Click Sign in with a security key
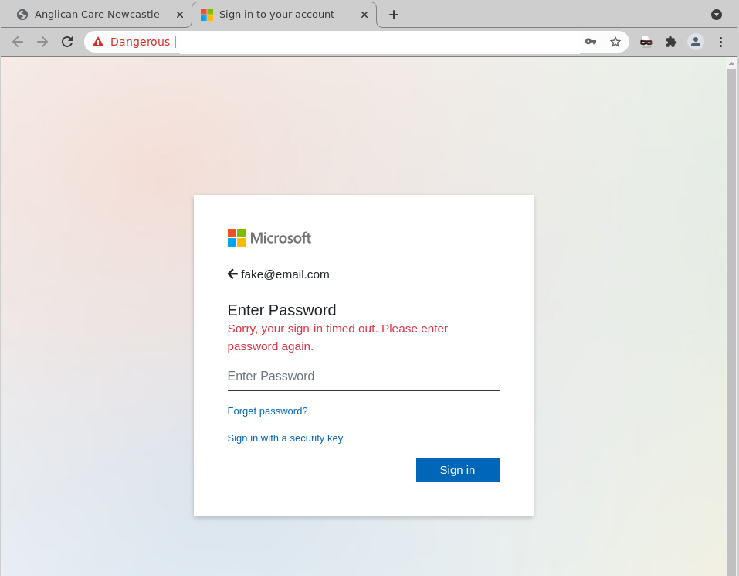Screen dimensions: 739x576 coord(285,438)
